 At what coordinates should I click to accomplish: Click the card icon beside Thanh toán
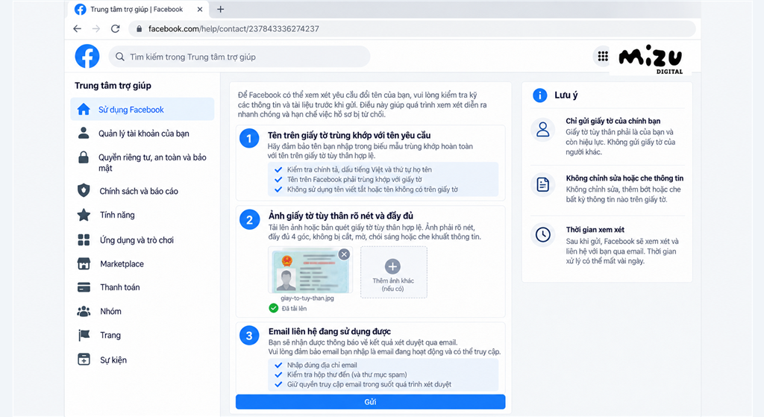[84, 287]
